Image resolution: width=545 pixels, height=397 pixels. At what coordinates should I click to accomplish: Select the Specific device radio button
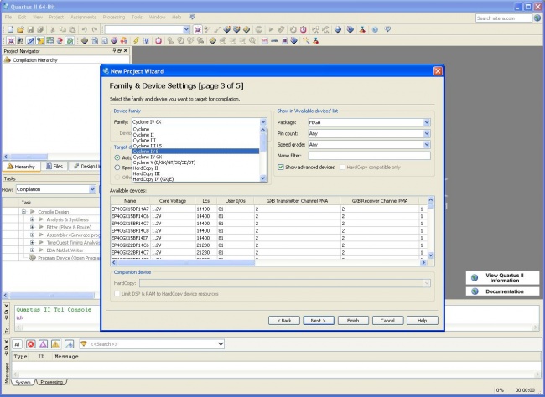coord(117,168)
